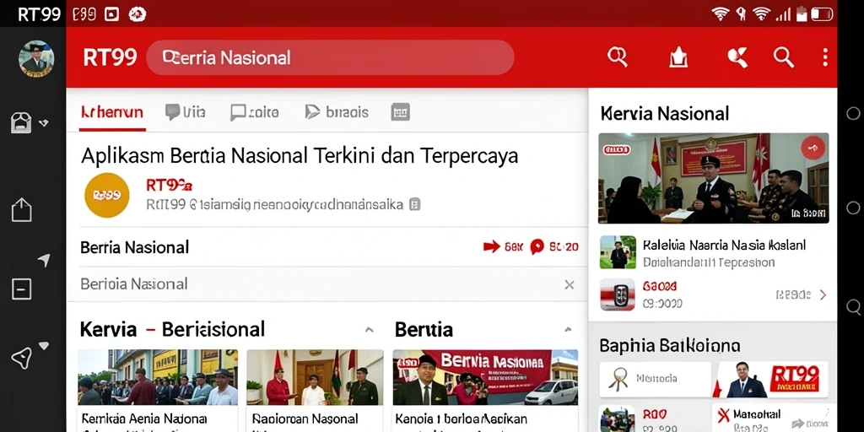Tap the battery indicator in status bar
Viewport: 864px width, 432px height.
click(x=822, y=13)
